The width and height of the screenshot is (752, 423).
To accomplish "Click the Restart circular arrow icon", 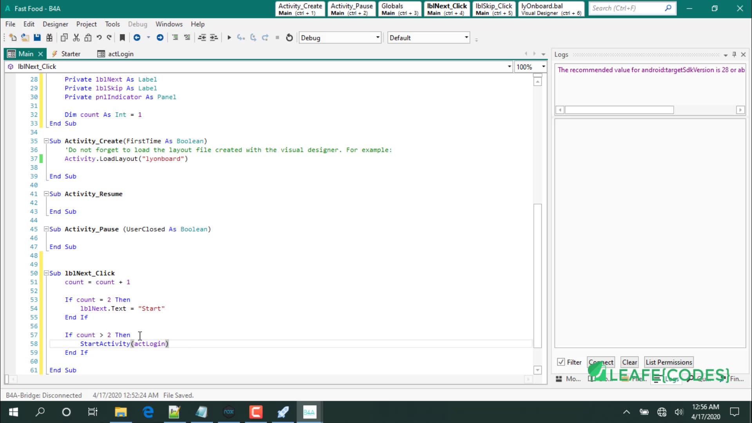I will pyautogui.click(x=289, y=38).
